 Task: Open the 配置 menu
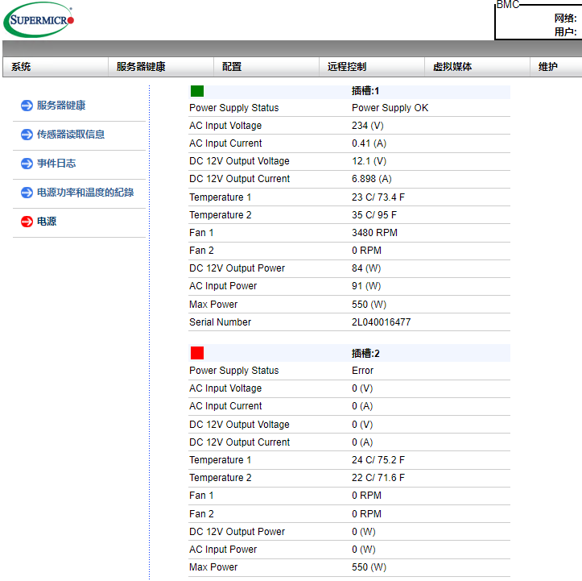(x=266, y=67)
